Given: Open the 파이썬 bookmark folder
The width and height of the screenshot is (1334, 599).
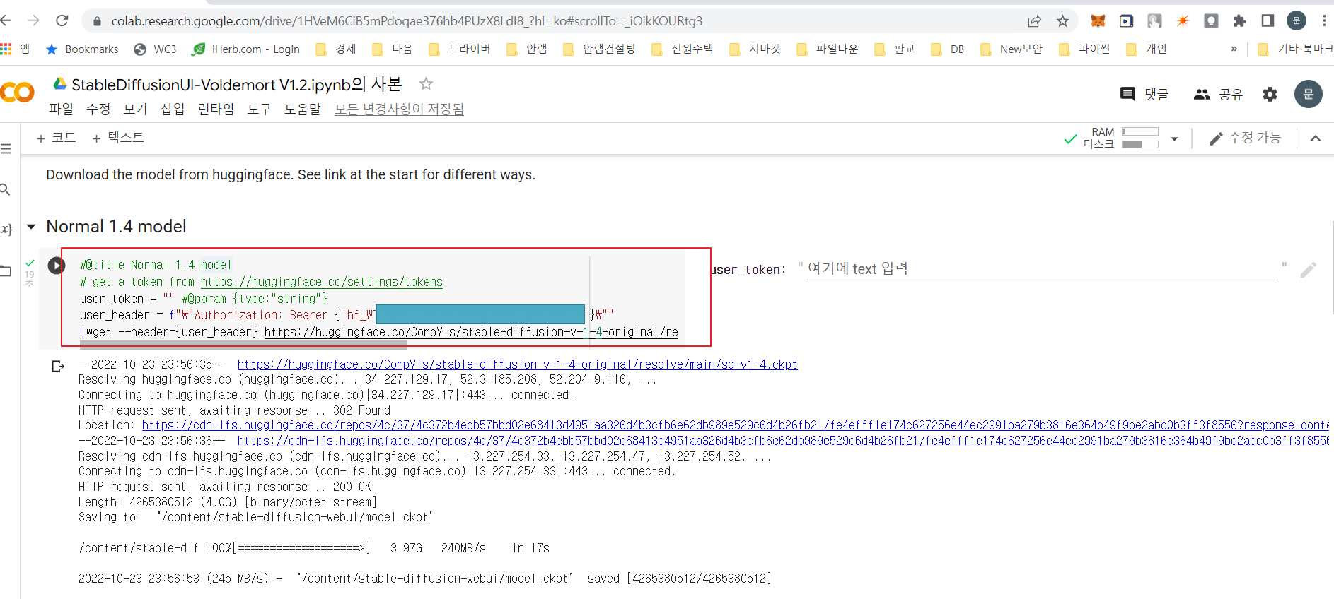Looking at the screenshot, I should [1084, 49].
